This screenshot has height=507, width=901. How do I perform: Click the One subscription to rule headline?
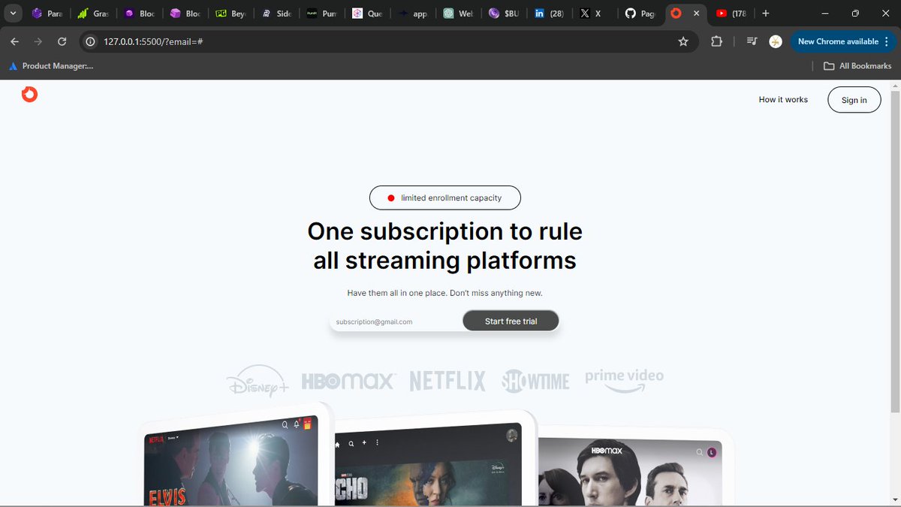coord(445,246)
